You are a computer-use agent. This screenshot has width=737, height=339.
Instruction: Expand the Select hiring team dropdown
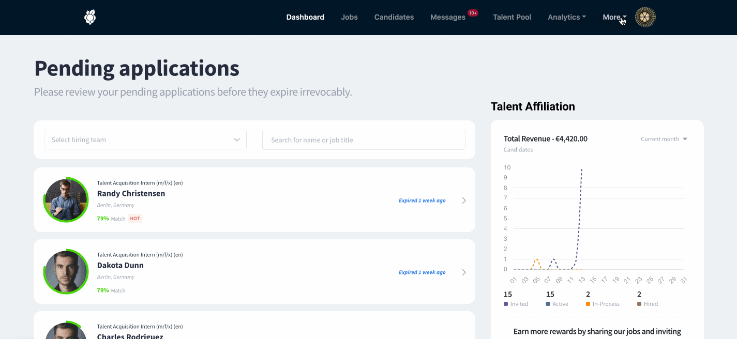[x=145, y=140]
